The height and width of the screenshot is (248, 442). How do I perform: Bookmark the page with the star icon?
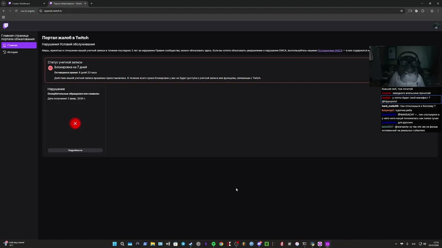pos(402,11)
